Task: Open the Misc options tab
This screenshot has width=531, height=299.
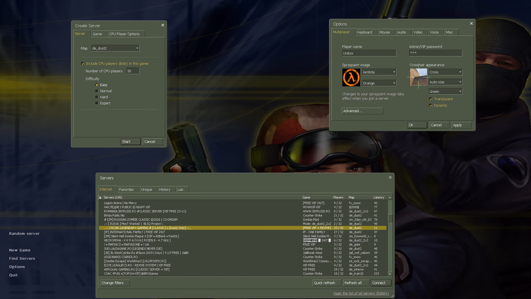Action: pyautogui.click(x=451, y=32)
